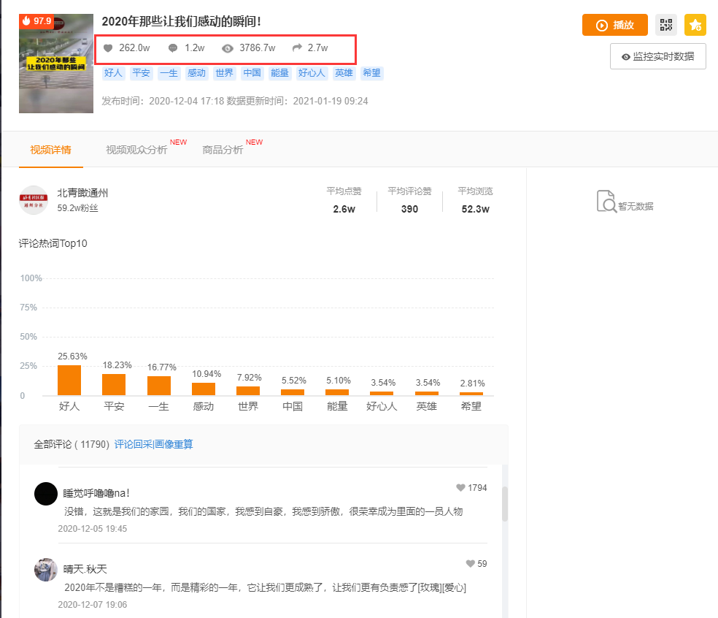
Task: Click the share arrow icon by 2.7w
Action: coord(297,47)
